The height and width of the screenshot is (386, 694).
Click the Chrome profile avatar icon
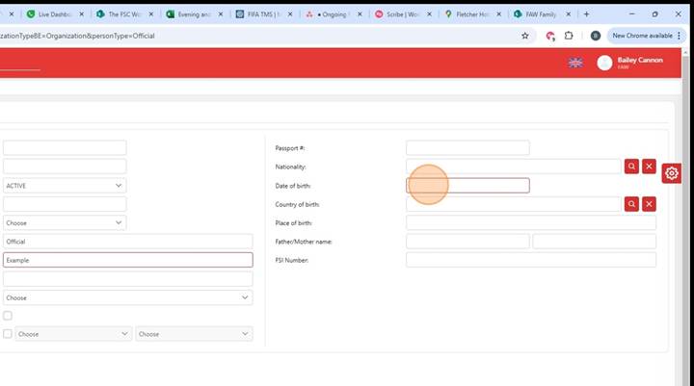click(x=596, y=36)
